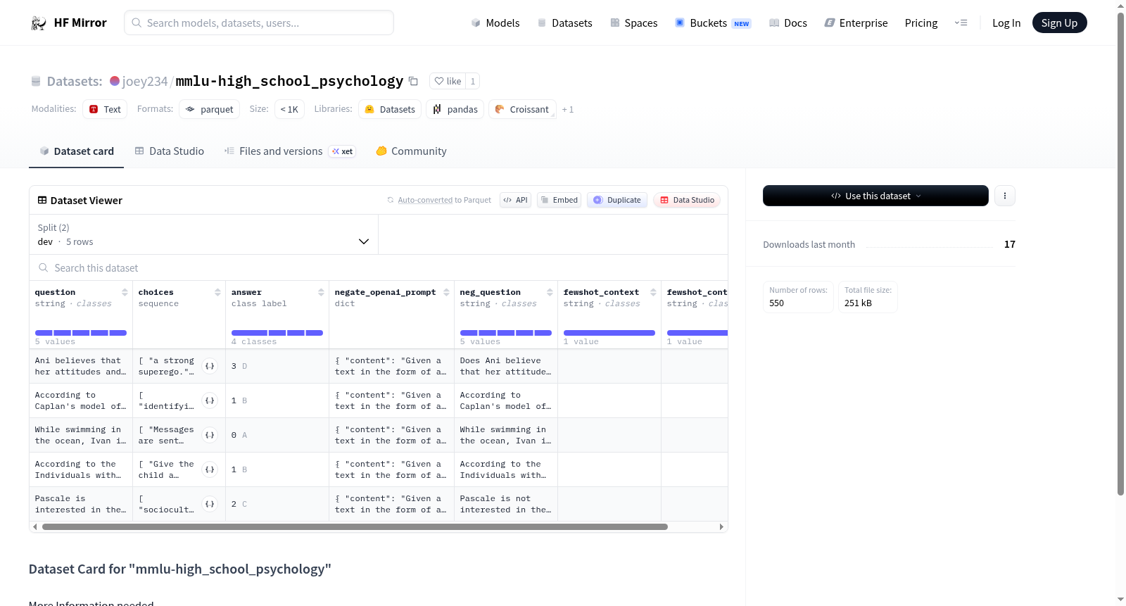Sort the choices column
1126x606 pixels.
217,292
